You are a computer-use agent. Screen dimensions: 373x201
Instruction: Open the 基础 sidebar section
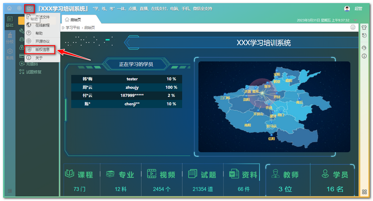pyautogui.click(x=9, y=23)
